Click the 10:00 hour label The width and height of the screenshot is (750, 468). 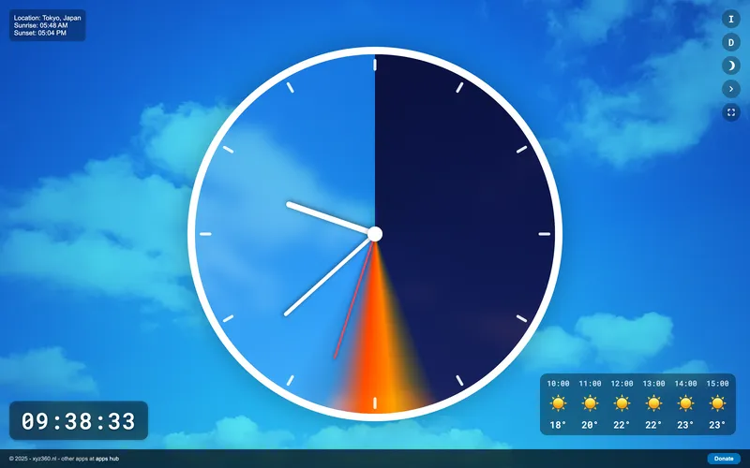tap(558, 384)
